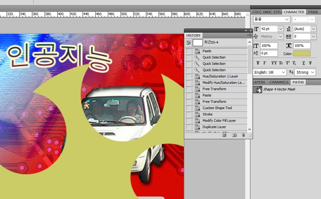Set history brush source for Duplicate Layer

coord(189,127)
